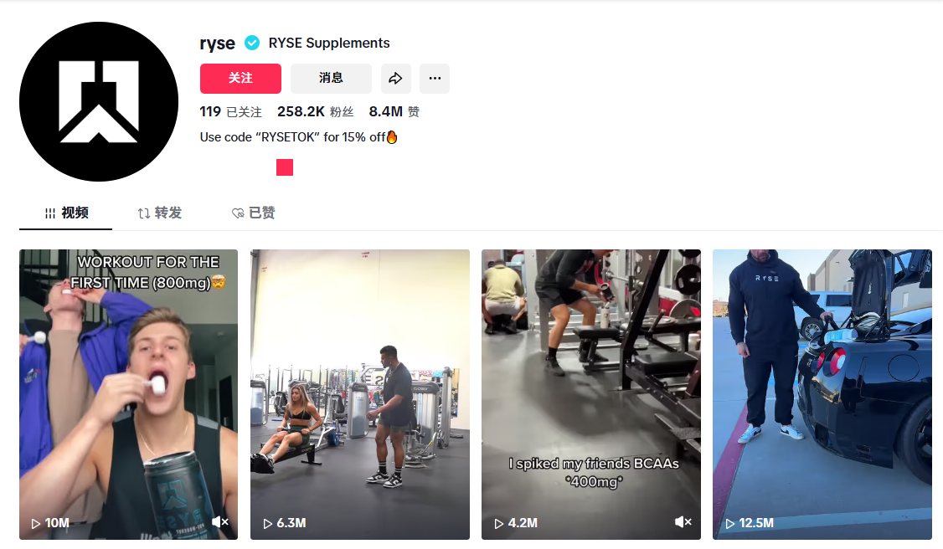Send a message via 消息 button
This screenshot has height=549, width=943.
pyautogui.click(x=331, y=79)
